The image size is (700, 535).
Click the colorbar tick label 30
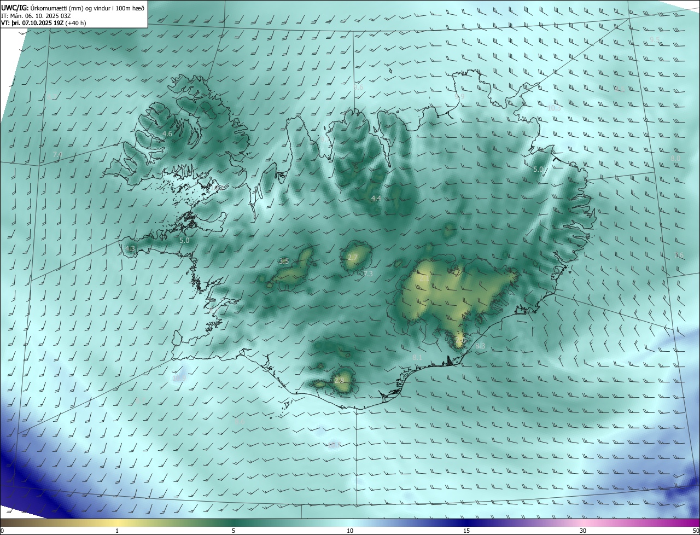pos(583,531)
